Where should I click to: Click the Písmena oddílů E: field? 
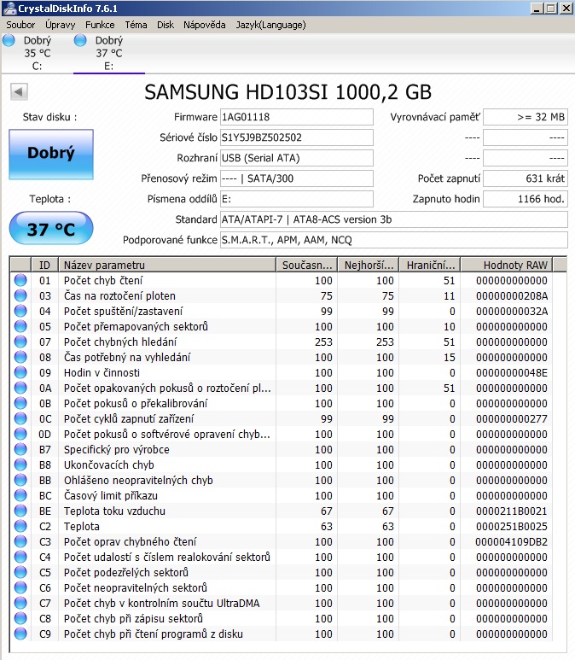click(297, 199)
